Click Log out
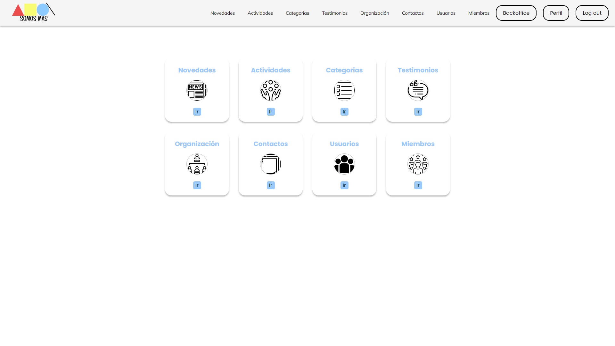Screen dimensions: 615x346 (x=592, y=13)
